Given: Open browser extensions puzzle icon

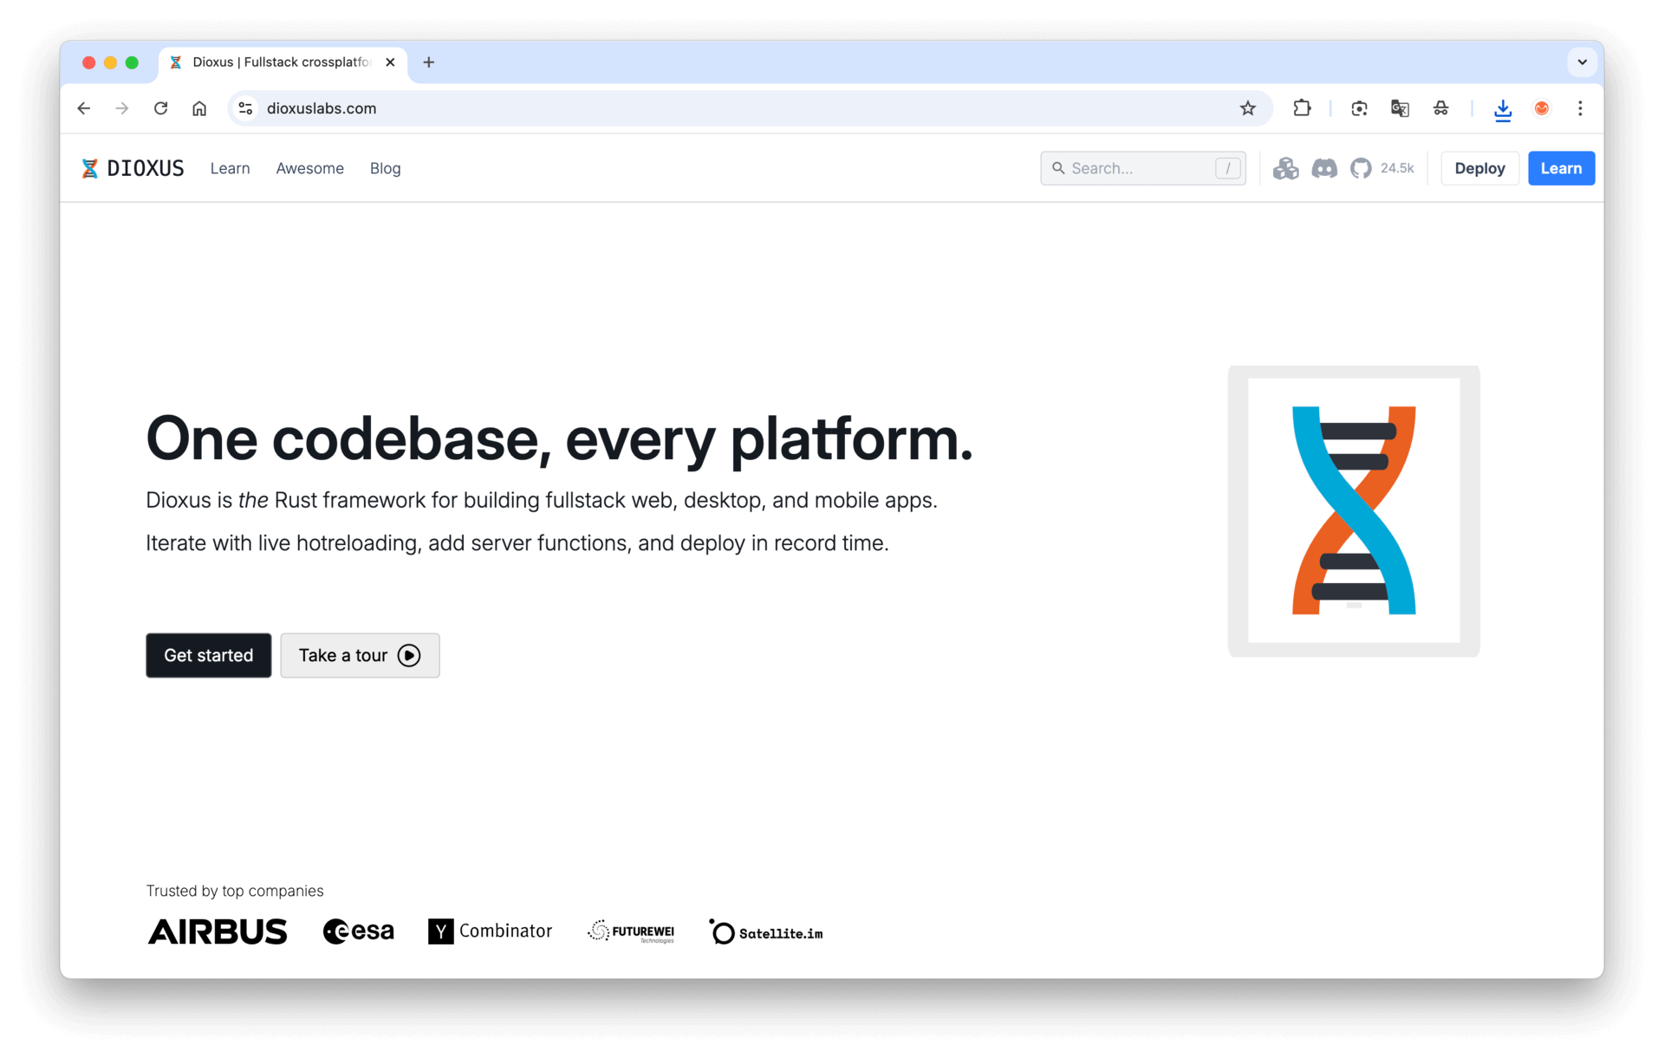Looking at the screenshot, I should point(1301,108).
